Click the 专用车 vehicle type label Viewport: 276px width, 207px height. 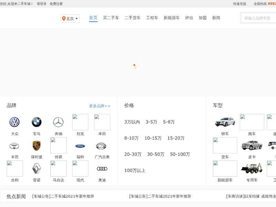(252, 180)
